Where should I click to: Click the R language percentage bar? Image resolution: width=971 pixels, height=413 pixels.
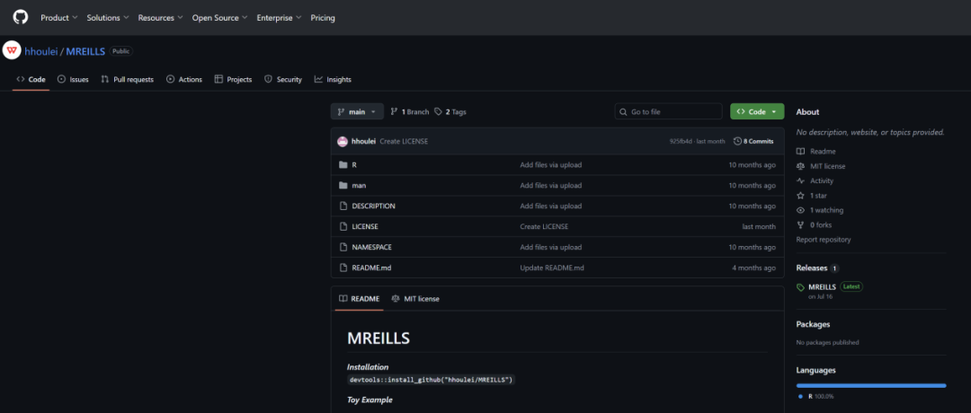click(x=870, y=385)
